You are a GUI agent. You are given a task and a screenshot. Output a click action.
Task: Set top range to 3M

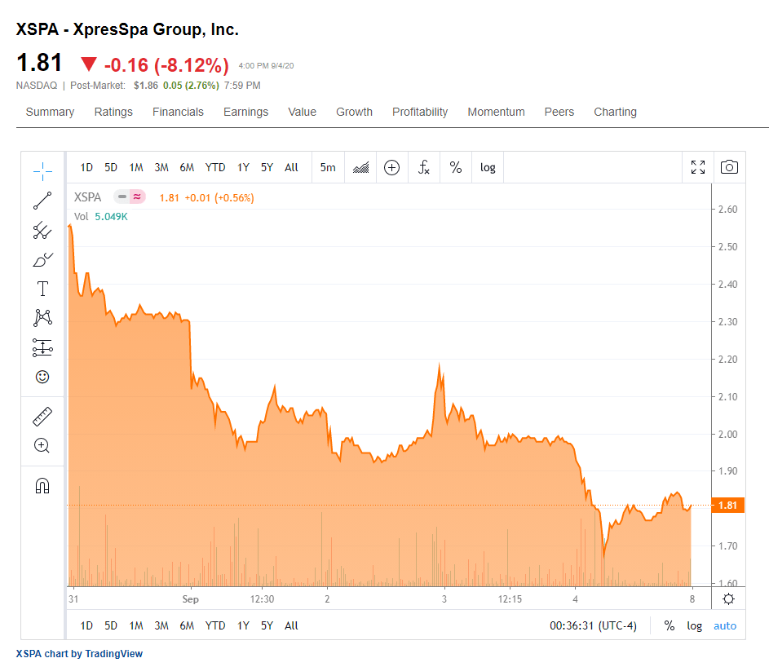(161, 168)
